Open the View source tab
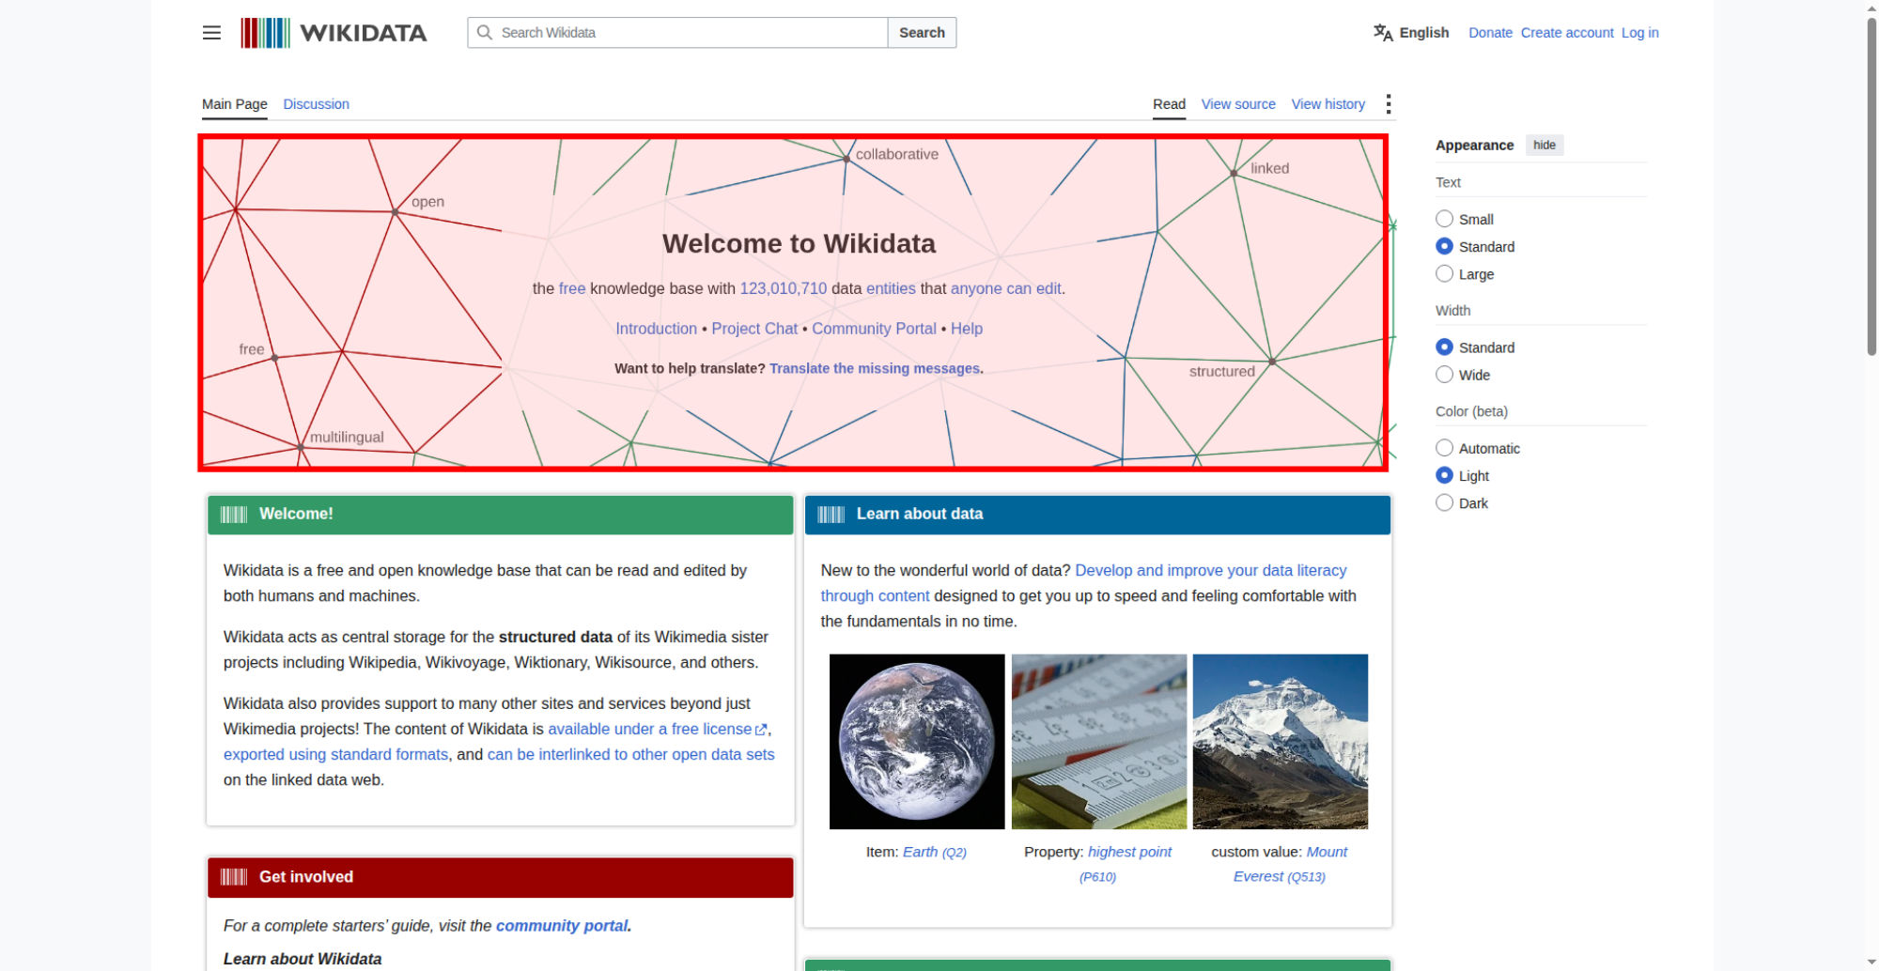Viewport: 1879px width, 971px height. 1238,104
